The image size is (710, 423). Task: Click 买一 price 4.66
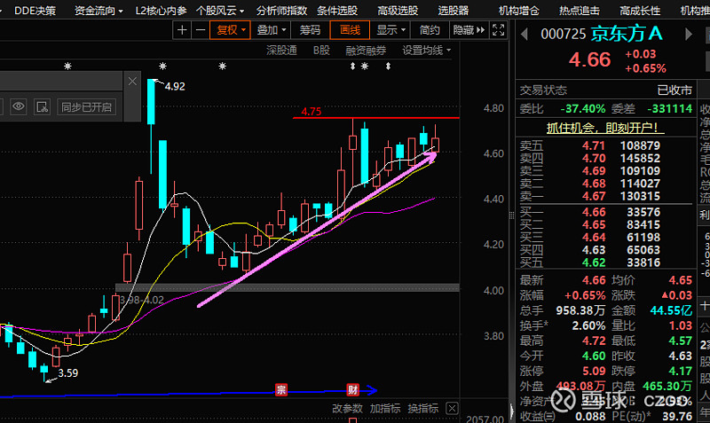coord(594,212)
